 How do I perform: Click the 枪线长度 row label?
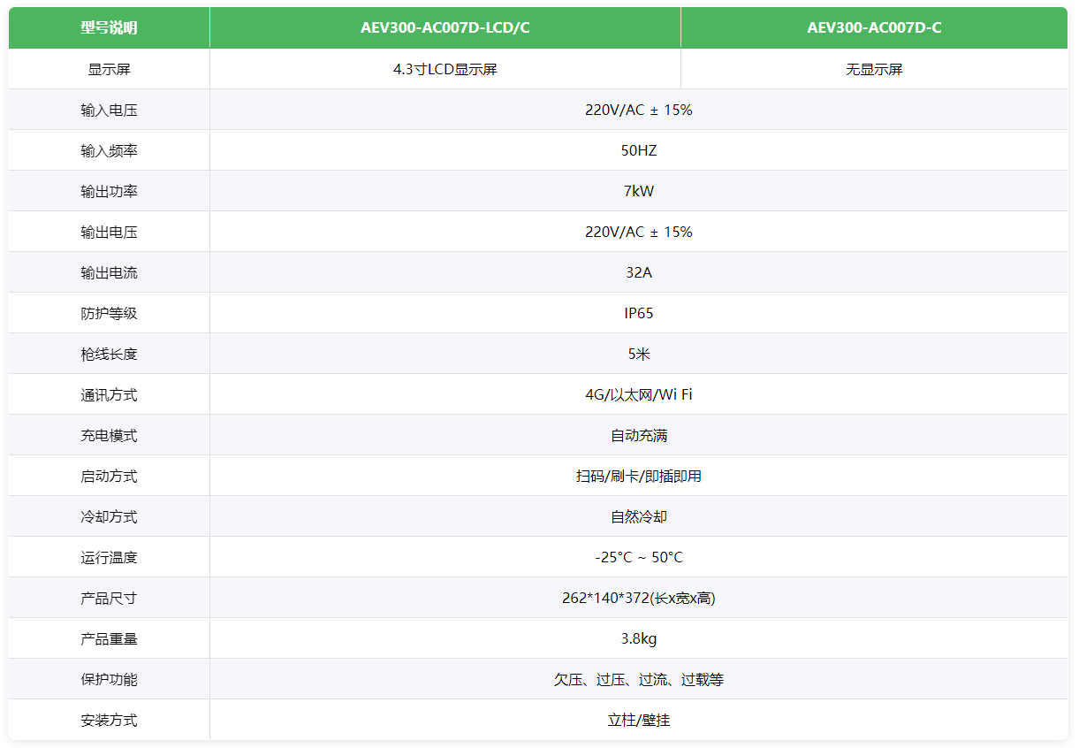[x=109, y=355]
